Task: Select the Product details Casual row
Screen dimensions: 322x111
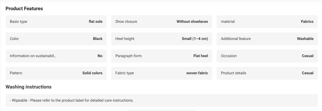Action: [x=267, y=73]
